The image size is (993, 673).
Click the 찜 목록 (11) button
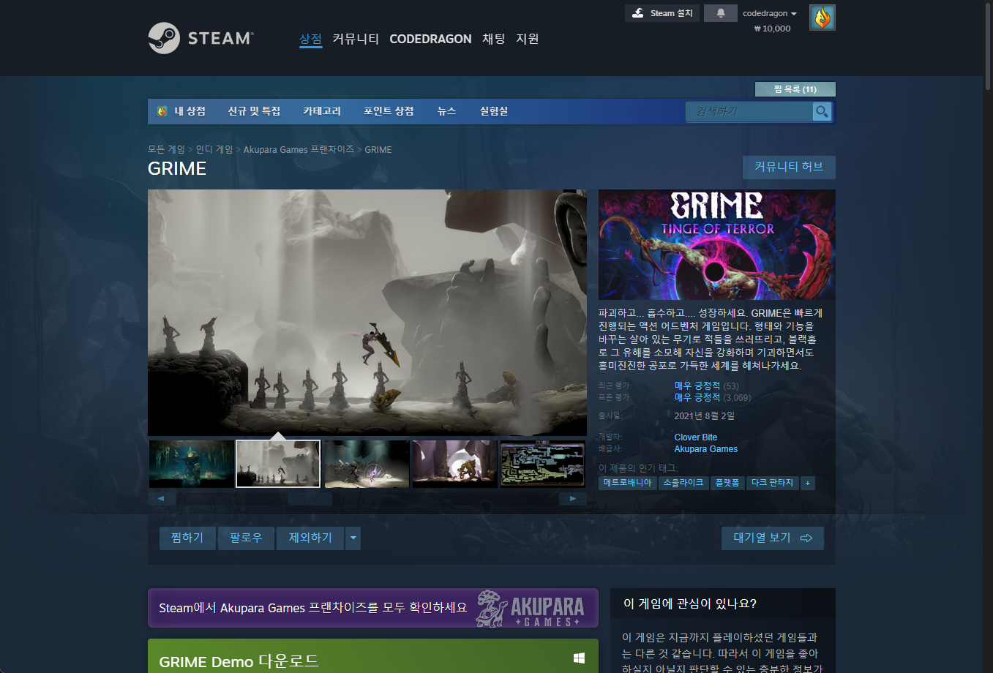click(795, 89)
